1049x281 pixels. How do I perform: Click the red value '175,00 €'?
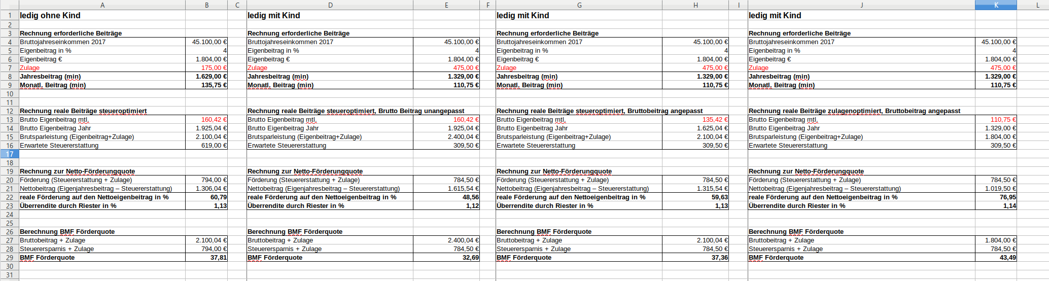click(214, 68)
